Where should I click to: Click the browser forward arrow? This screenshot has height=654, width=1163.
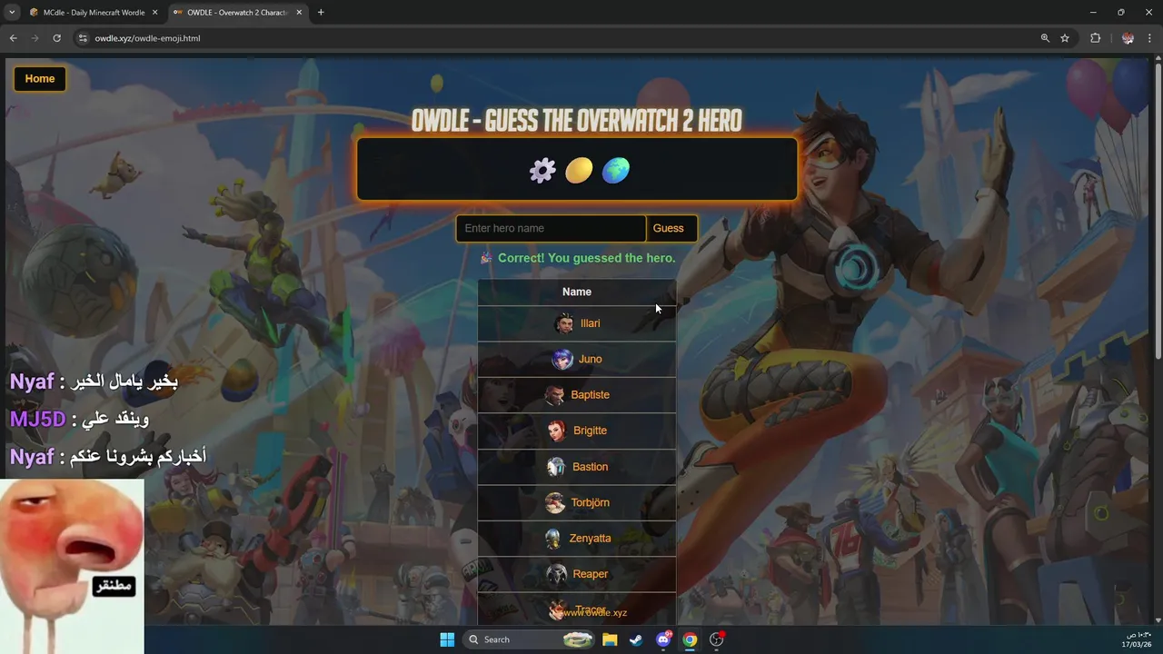click(35, 38)
